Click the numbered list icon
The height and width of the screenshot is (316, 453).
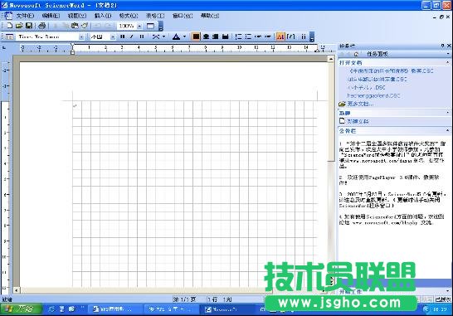[239, 36]
